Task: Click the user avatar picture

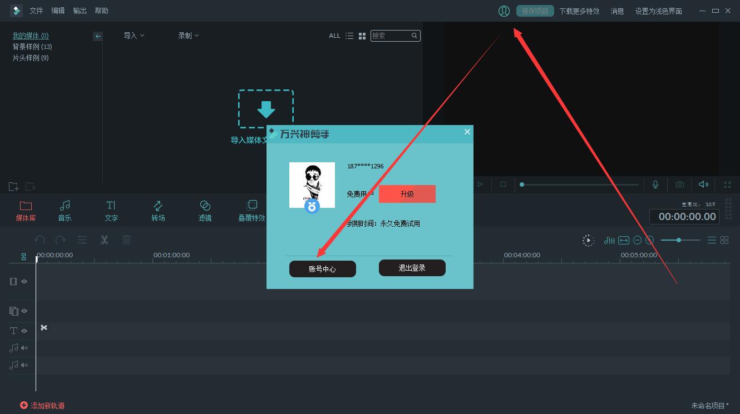Action: pyautogui.click(x=312, y=185)
